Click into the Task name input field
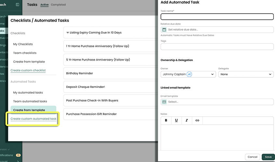275x162 pixels. click(217, 17)
